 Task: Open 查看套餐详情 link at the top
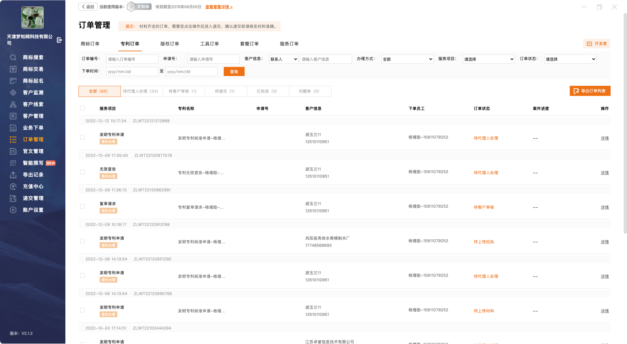[219, 7]
